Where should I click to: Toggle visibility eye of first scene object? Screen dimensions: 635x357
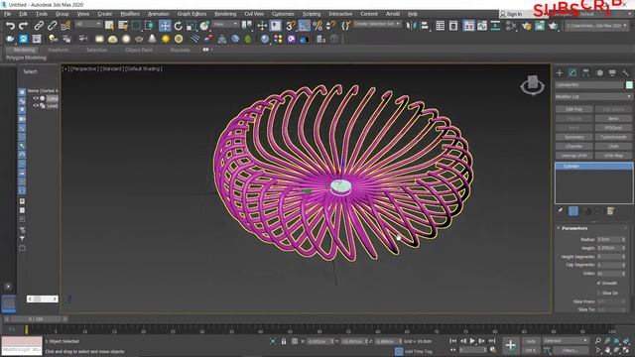coord(36,98)
